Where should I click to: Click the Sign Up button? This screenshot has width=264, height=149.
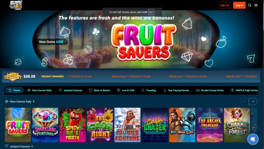225,5
